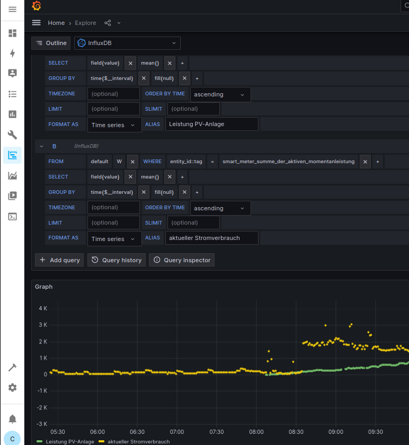Click the lightning bolt sidebar icon

click(x=13, y=54)
